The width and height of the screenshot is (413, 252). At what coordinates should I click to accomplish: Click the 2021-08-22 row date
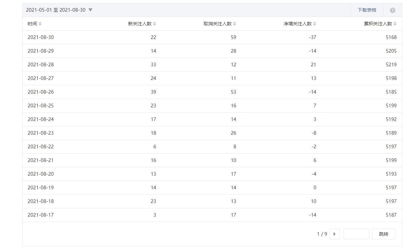pyautogui.click(x=41, y=147)
